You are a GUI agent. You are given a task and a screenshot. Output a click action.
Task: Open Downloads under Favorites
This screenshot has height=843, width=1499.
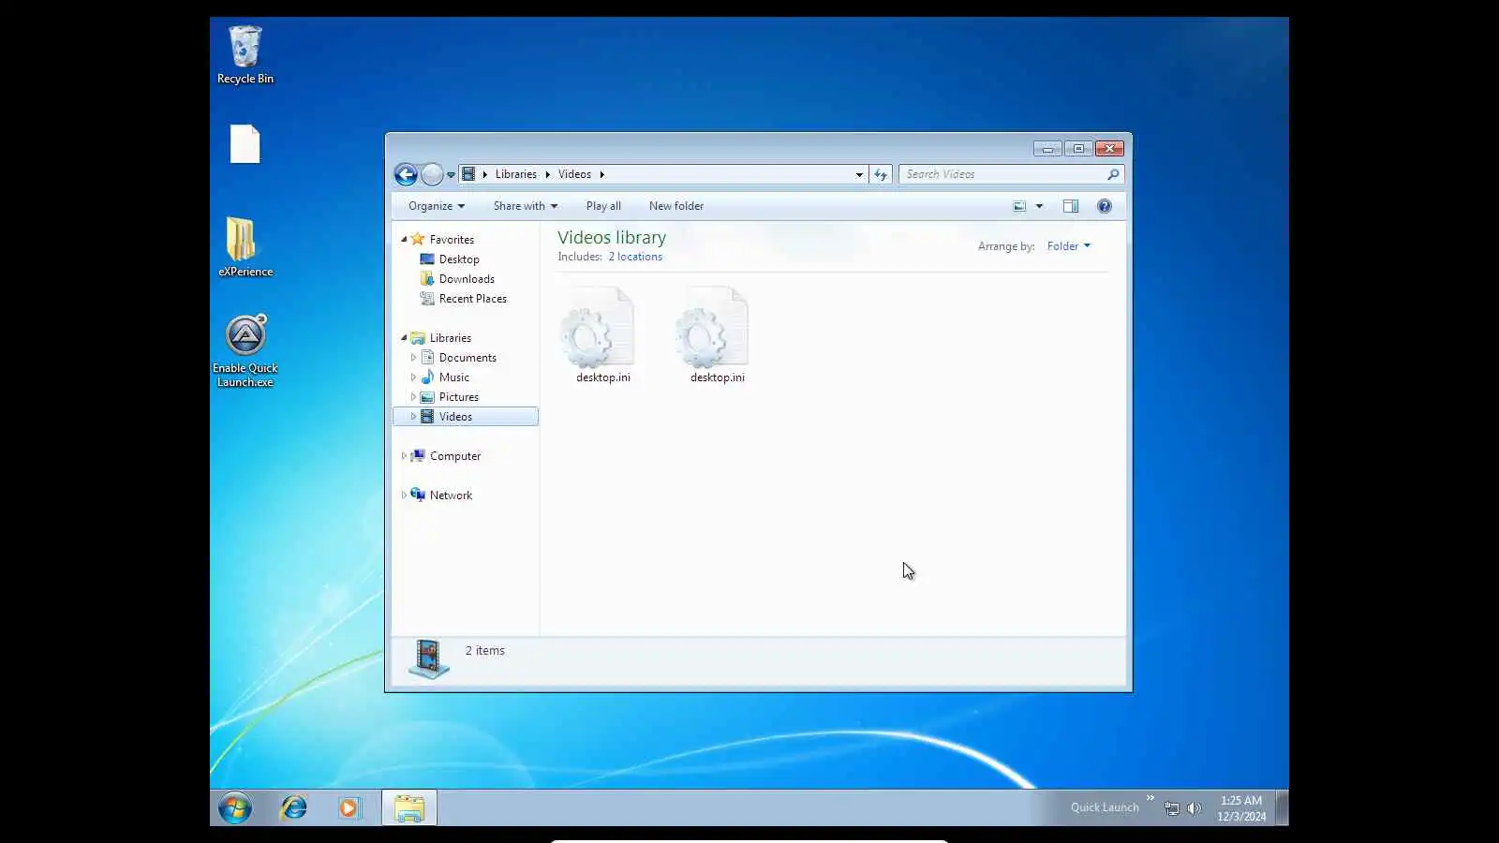(467, 279)
